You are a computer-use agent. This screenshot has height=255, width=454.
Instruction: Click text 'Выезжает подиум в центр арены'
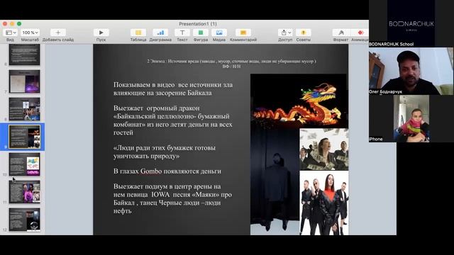(167, 186)
